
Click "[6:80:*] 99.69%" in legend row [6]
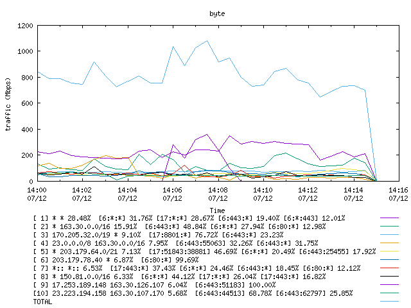click(170, 260)
